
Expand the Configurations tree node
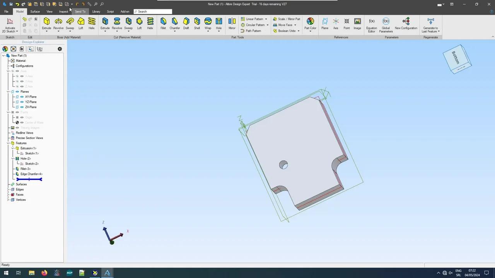point(8,66)
